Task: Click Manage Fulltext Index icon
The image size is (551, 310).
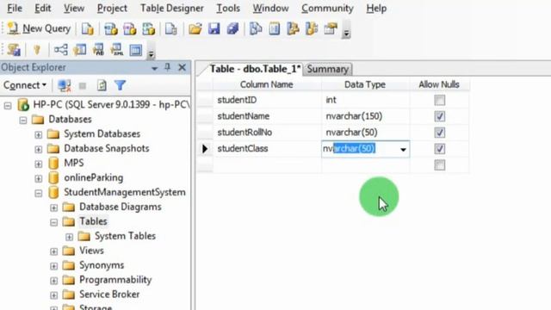Action: tap(98, 50)
